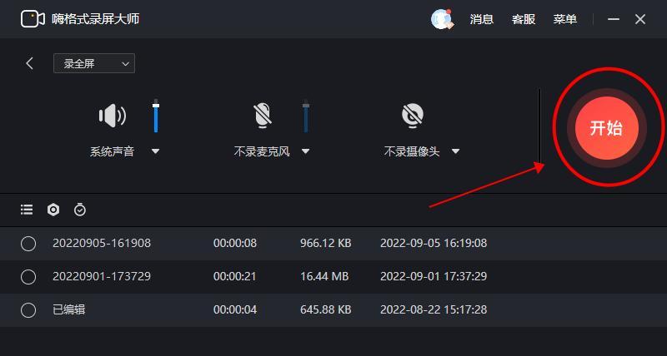This screenshot has height=356, width=667.
Task: Open the user avatar profile
Action: [x=442, y=19]
